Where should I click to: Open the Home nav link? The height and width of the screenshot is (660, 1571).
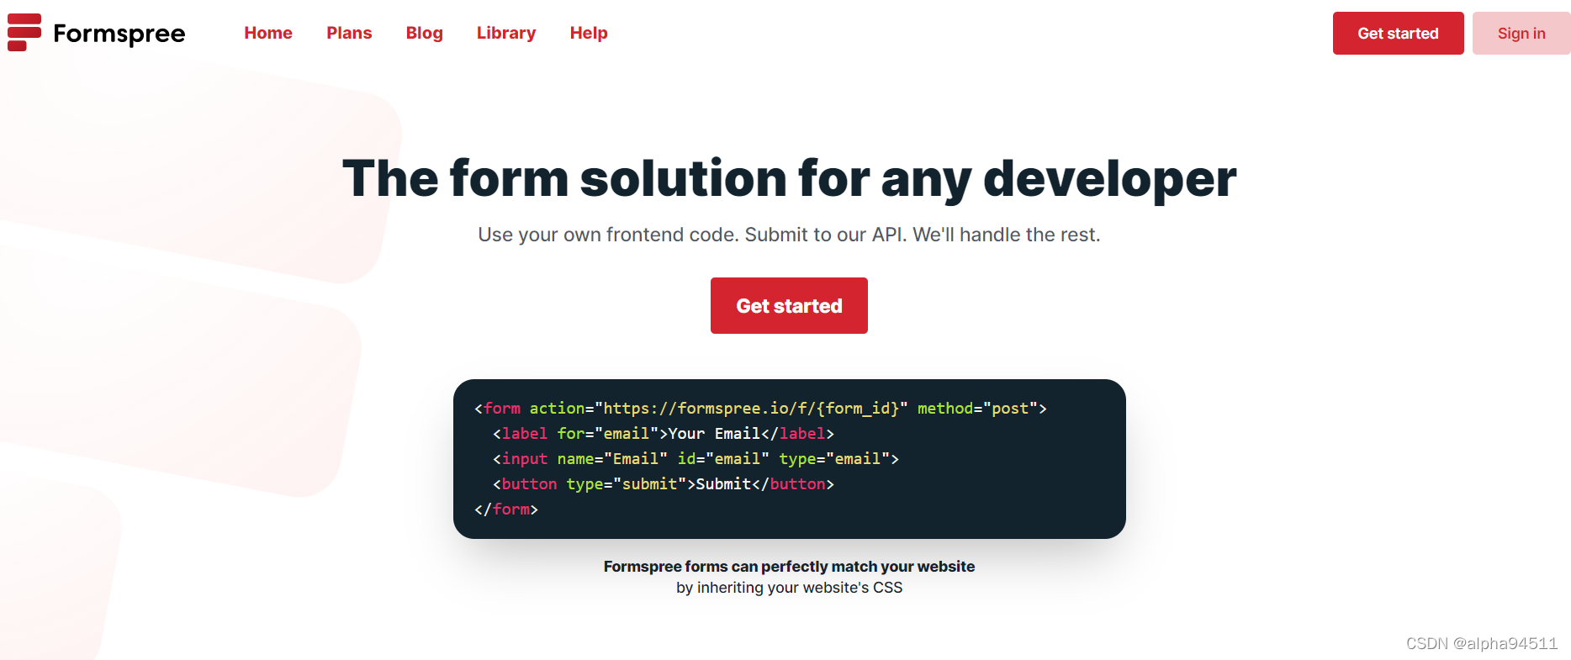coord(268,33)
